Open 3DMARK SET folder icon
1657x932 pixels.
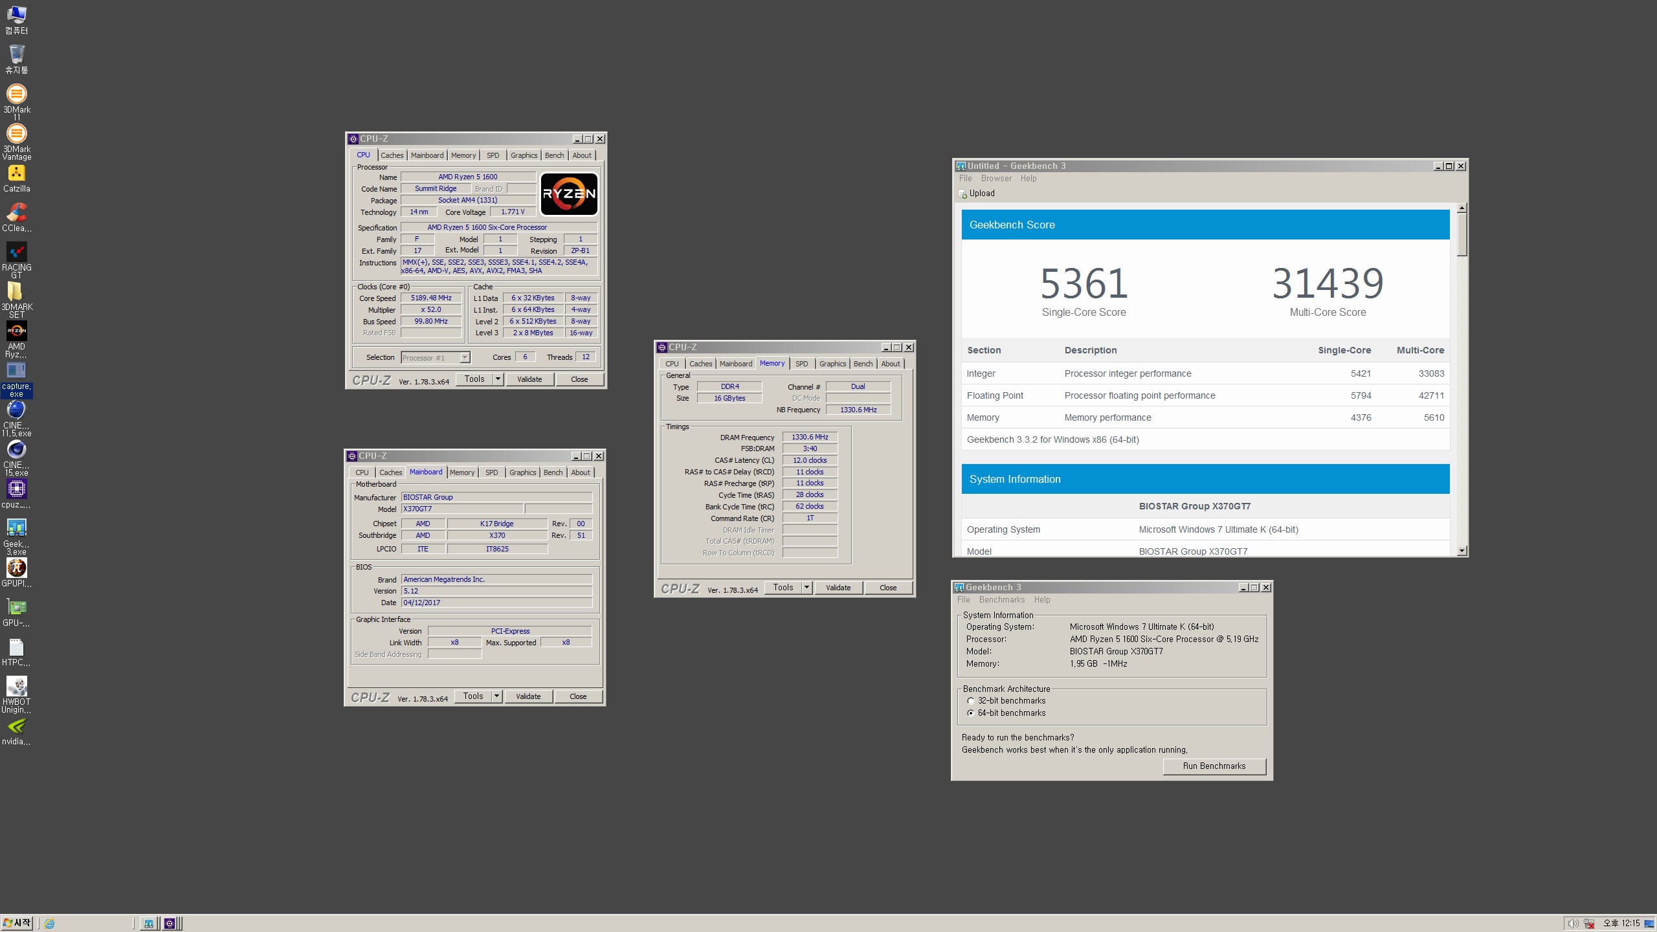[16, 300]
